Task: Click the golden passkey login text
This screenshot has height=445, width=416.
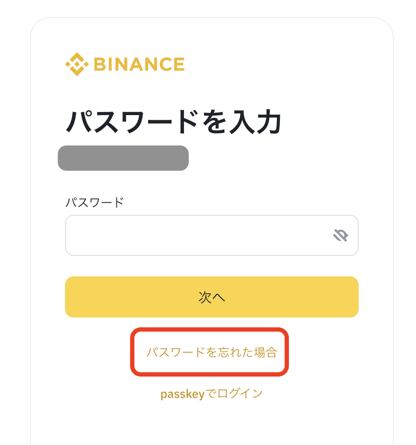Action: (211, 394)
